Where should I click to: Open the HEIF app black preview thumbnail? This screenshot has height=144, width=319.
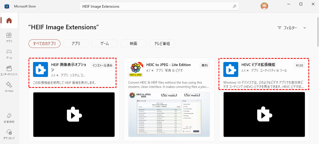click(74, 114)
